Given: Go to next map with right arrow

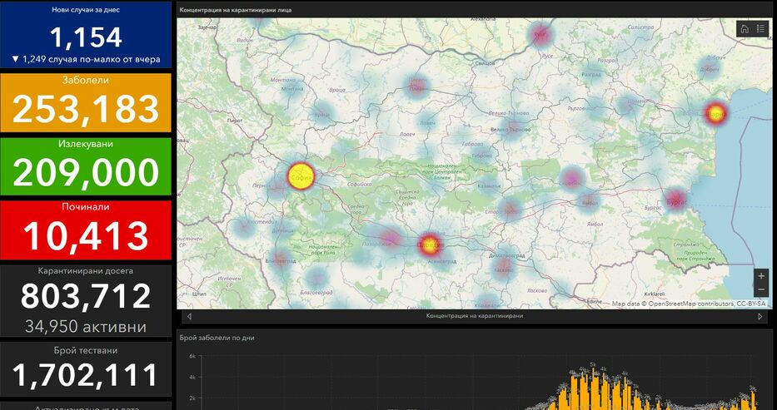Looking at the screenshot, I should [x=760, y=317].
